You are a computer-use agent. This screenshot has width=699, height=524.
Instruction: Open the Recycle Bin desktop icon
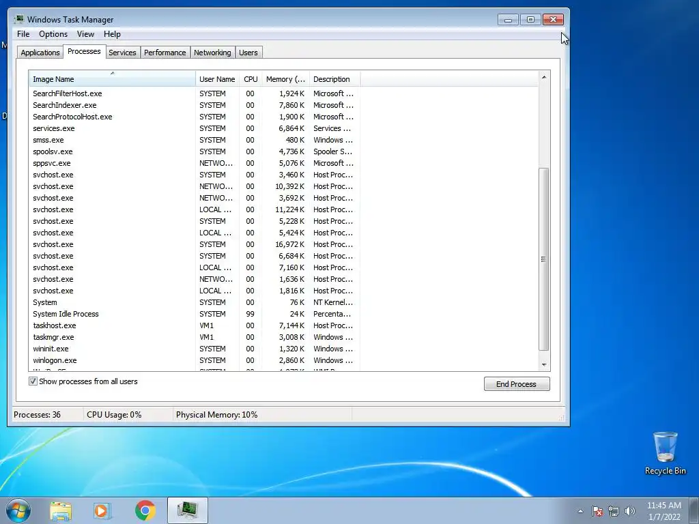[665, 453]
